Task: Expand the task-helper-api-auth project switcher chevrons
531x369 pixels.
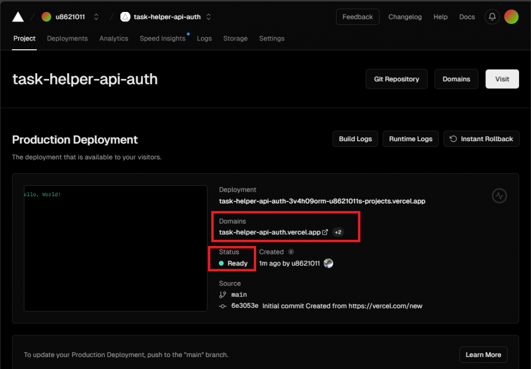Action: [208, 17]
